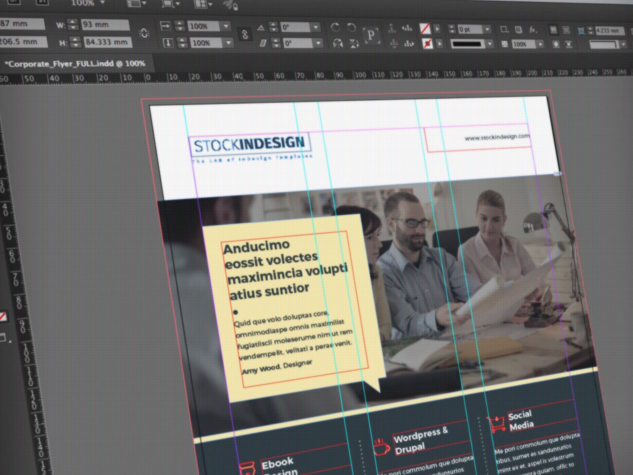Click the Scale X Percentage icon
Image resolution: width=633 pixels, height=475 pixels.
point(166,26)
